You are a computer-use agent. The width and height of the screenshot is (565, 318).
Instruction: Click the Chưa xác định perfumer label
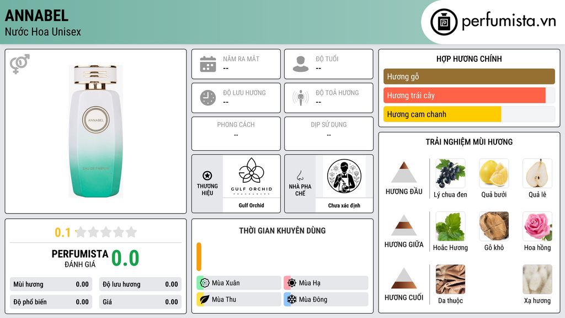(x=344, y=205)
